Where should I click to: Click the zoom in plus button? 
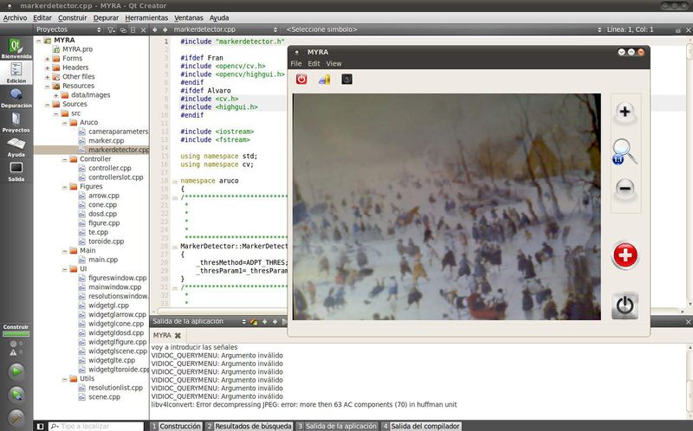click(625, 112)
